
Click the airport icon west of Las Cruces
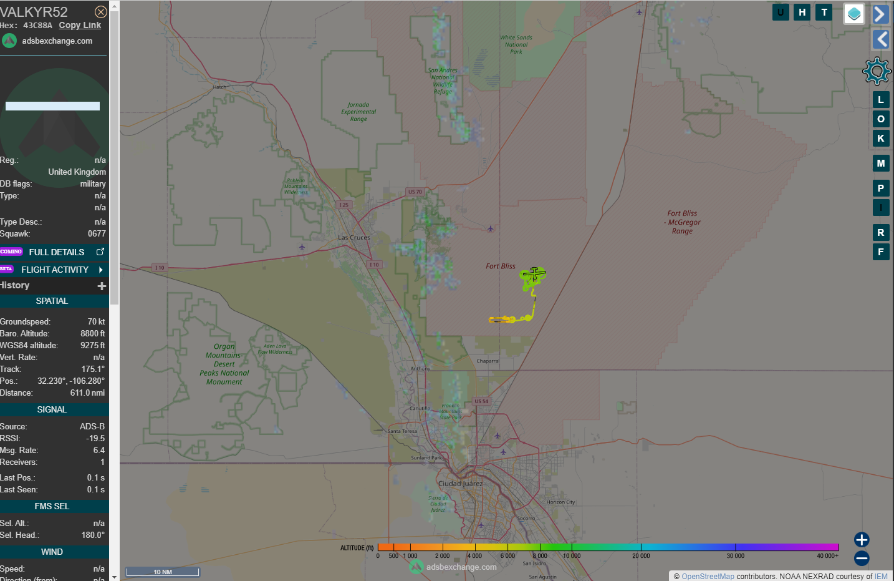point(302,247)
